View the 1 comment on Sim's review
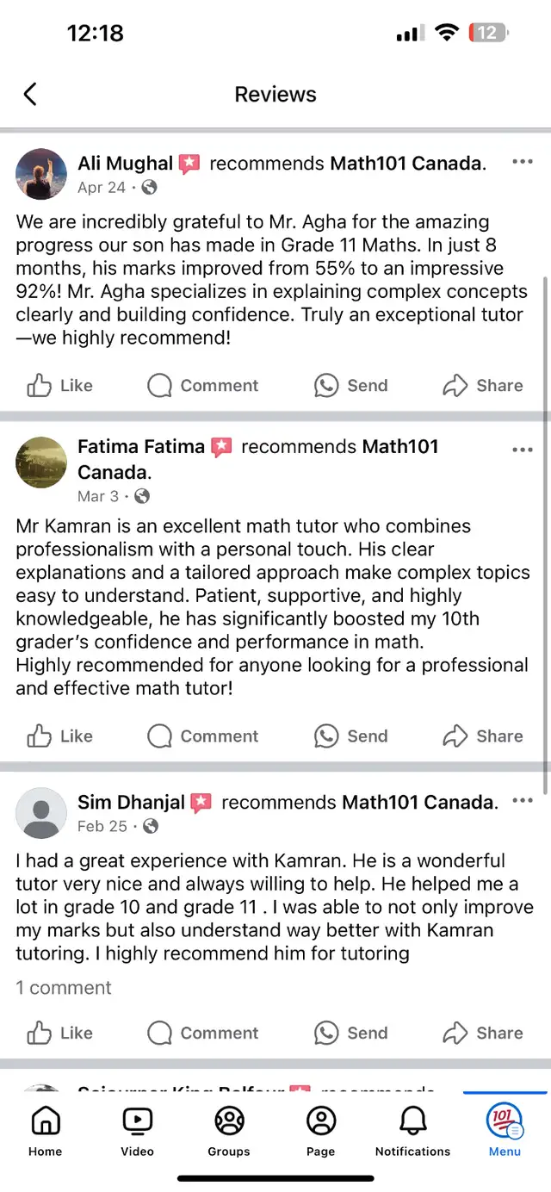 64,988
